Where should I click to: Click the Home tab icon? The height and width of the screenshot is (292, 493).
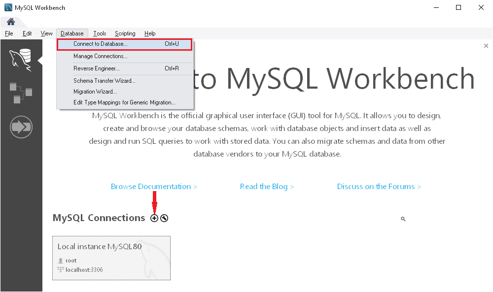tap(10, 22)
